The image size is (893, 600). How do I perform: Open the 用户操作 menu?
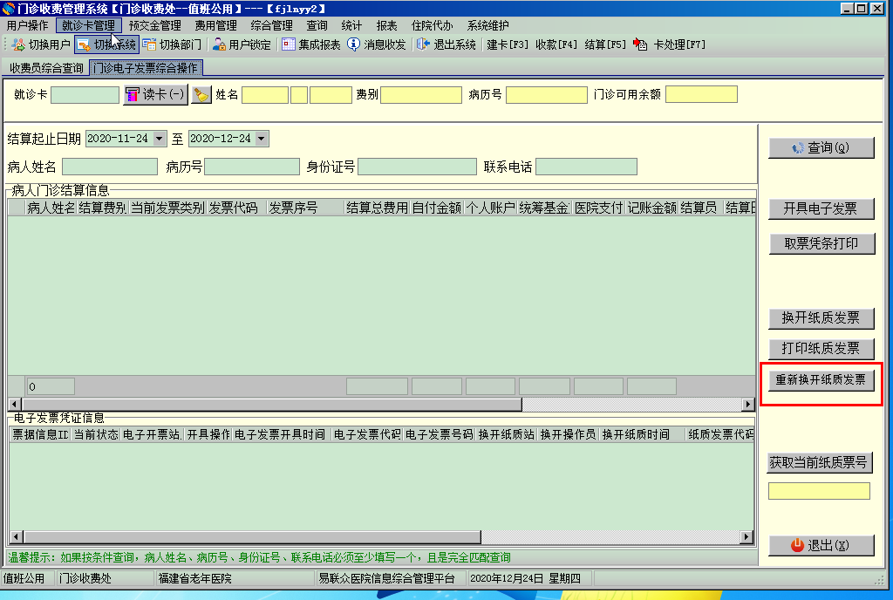click(x=27, y=25)
